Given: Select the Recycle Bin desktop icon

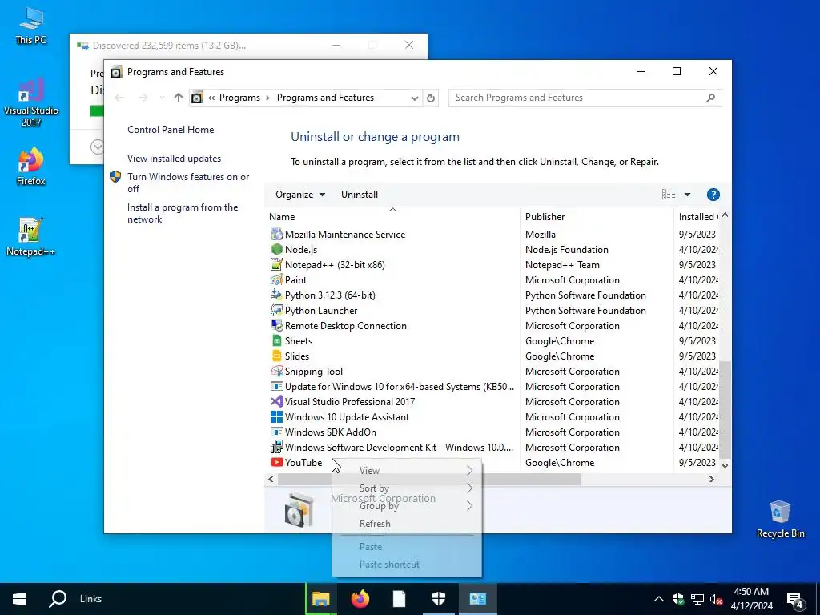Looking at the screenshot, I should coord(780,519).
